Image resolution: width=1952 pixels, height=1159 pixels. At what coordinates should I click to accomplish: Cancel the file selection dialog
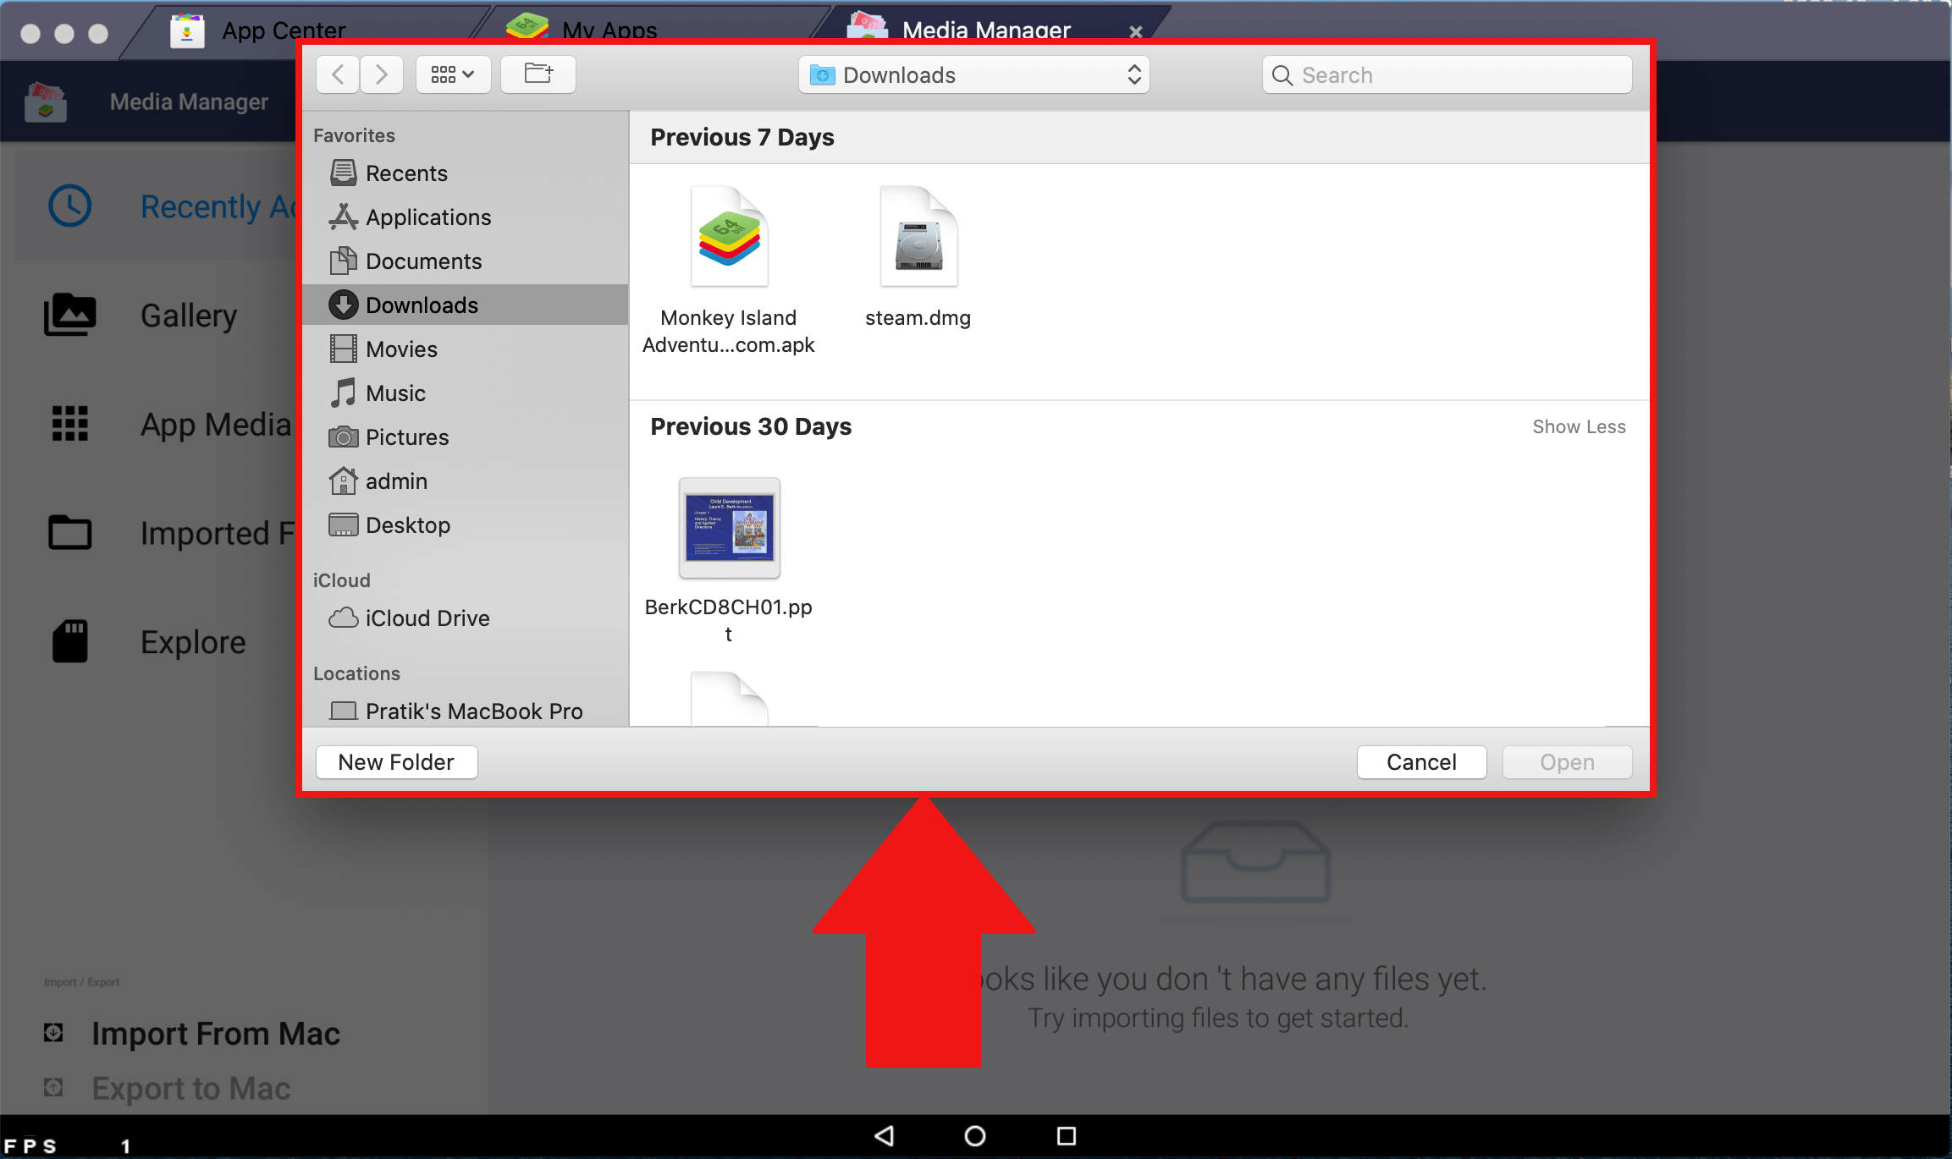coord(1421,761)
